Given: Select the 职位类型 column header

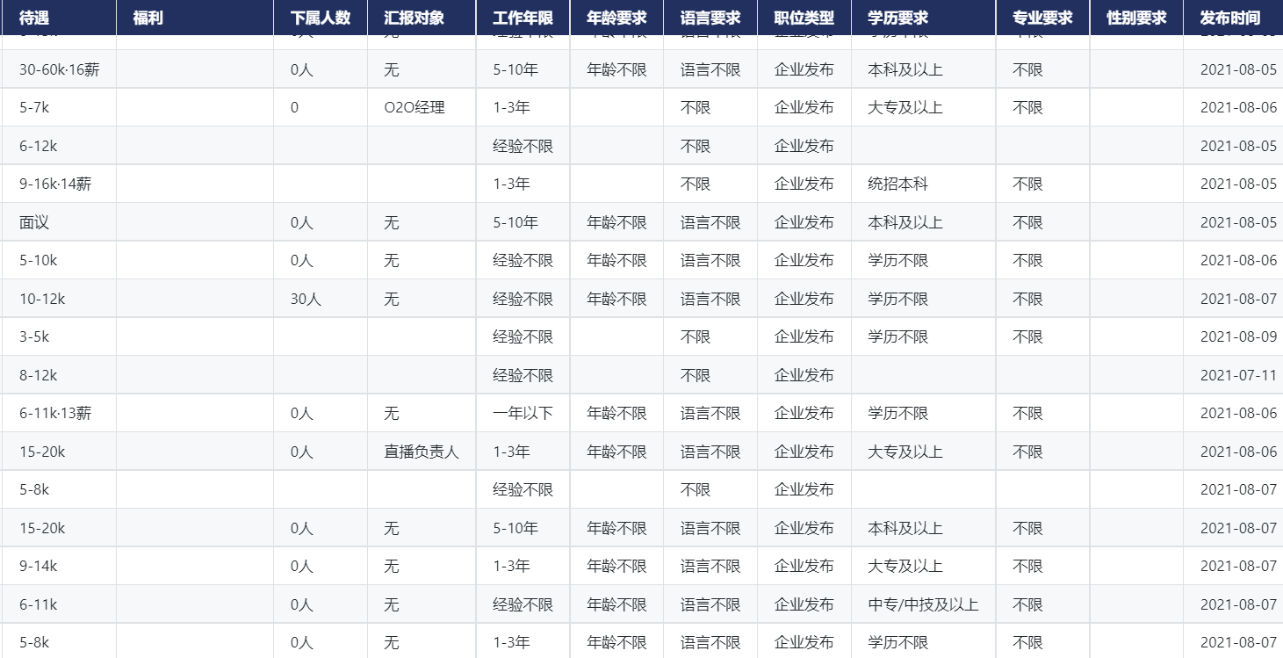Looking at the screenshot, I should (804, 18).
